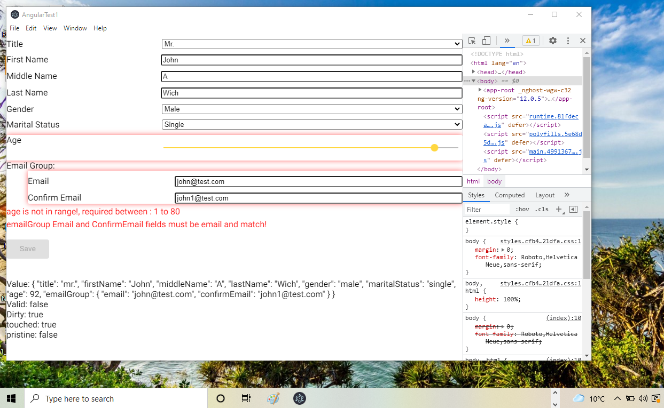This screenshot has width=664, height=408.
Task: Select the Inspect element picker icon
Action: 472,41
